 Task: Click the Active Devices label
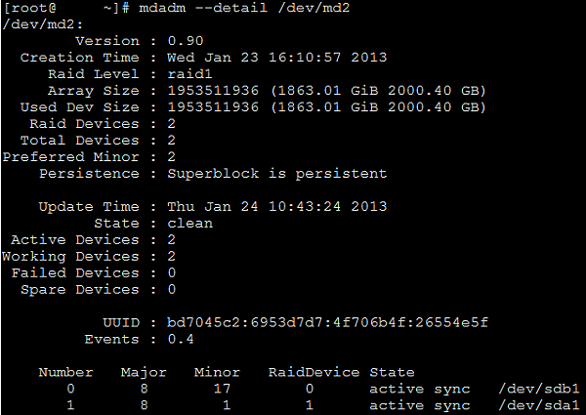point(75,240)
